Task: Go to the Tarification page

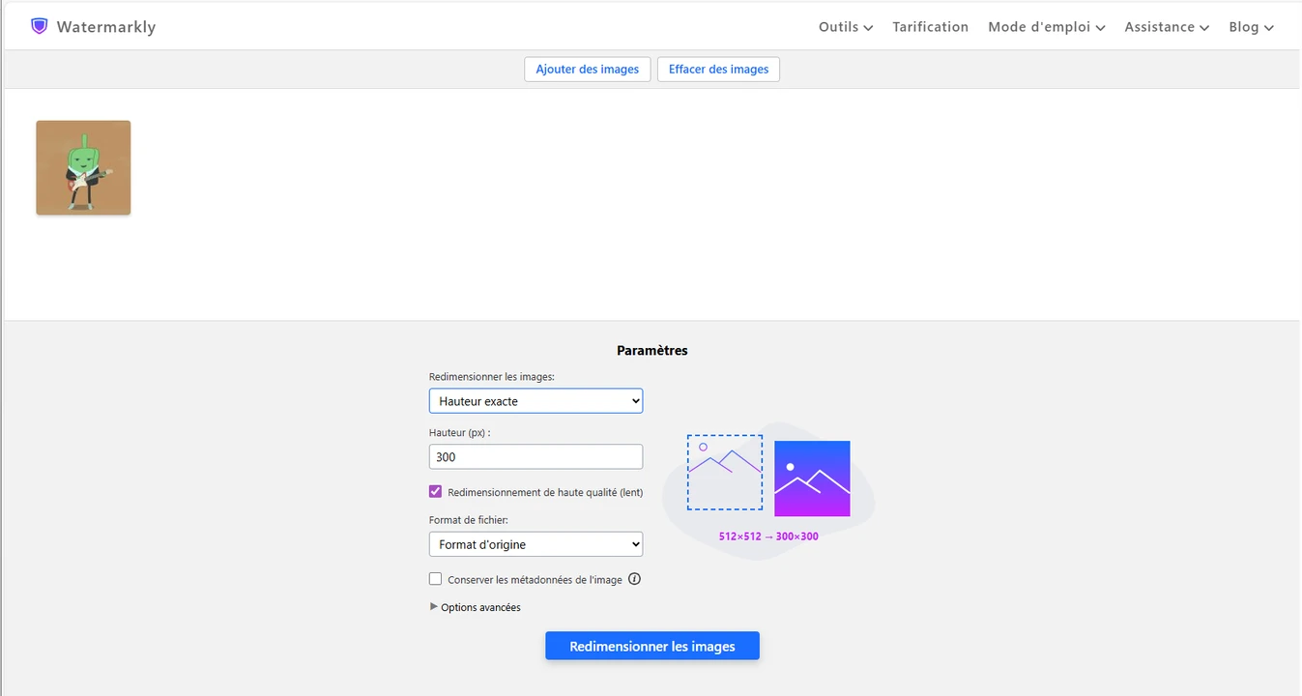Action: pyautogui.click(x=930, y=27)
